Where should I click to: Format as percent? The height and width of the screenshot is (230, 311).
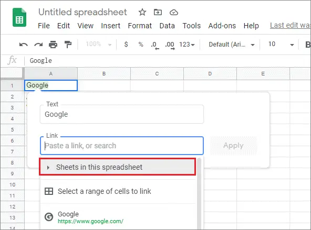point(141,45)
